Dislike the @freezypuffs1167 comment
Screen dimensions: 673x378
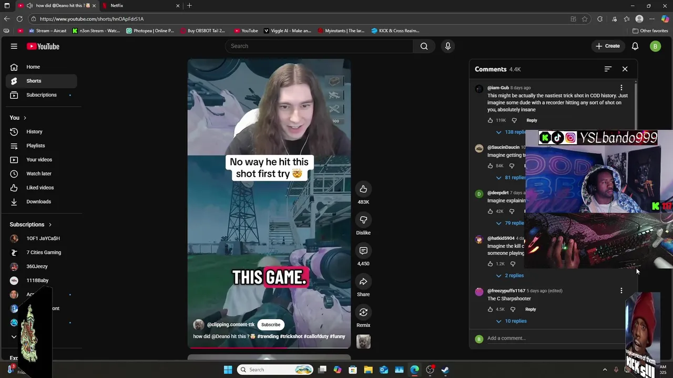point(513,309)
